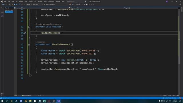Screen dimensions: 183x103
Task: Open Blender from the taskbar
Action: point(26,101)
